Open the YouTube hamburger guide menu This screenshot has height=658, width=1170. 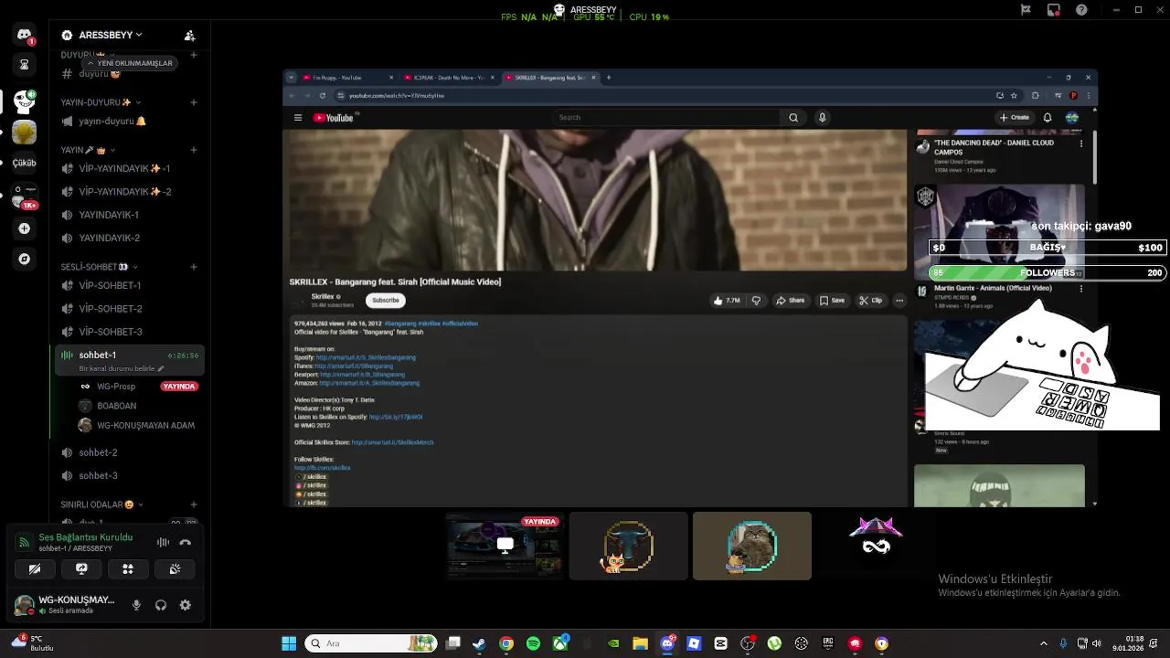297,117
